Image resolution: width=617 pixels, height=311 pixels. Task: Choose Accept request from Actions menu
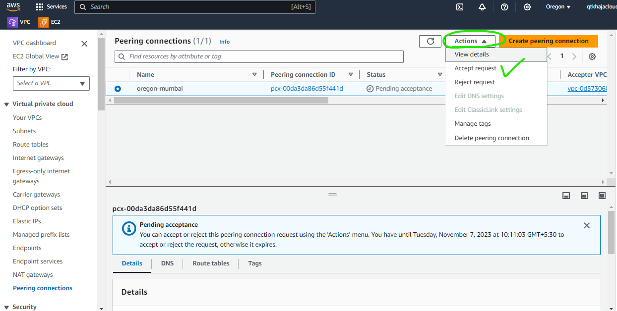click(475, 68)
